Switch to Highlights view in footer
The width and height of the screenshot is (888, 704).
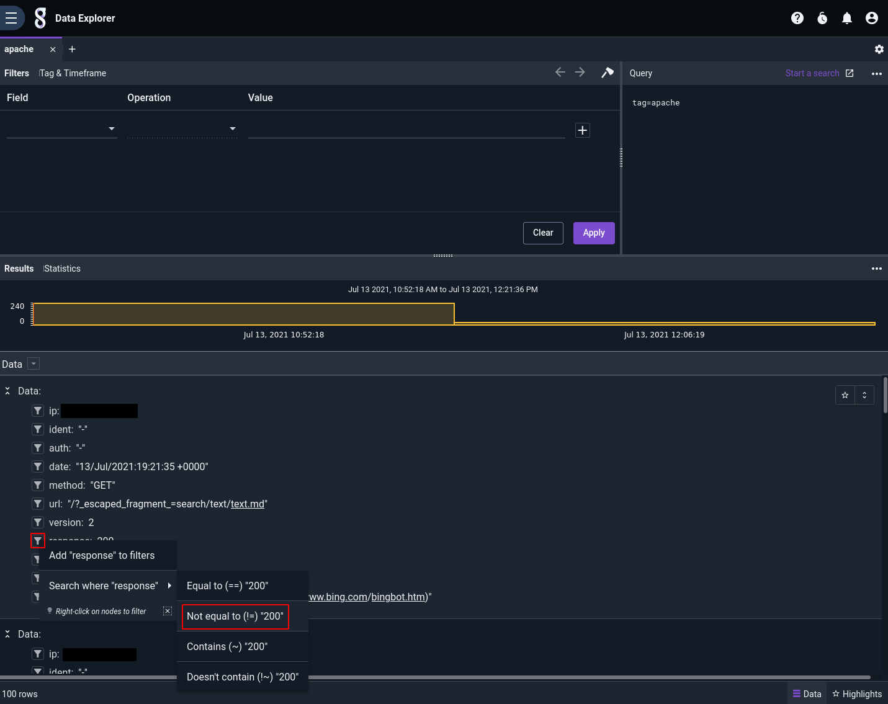pyautogui.click(x=857, y=693)
